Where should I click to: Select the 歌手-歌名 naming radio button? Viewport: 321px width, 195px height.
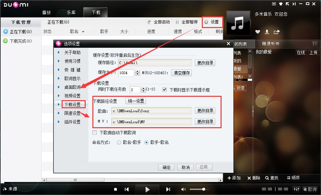tap(146, 142)
